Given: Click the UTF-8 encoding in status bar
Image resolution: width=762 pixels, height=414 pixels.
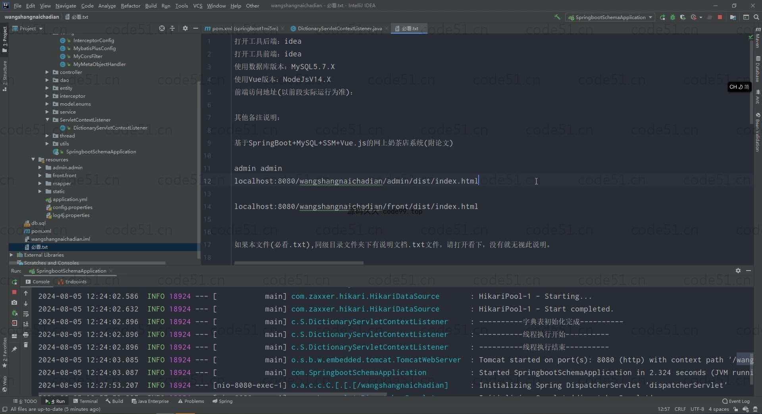Looking at the screenshot, I should click(697, 409).
